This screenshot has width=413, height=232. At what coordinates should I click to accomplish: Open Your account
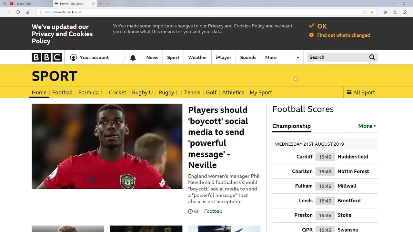[x=89, y=57]
